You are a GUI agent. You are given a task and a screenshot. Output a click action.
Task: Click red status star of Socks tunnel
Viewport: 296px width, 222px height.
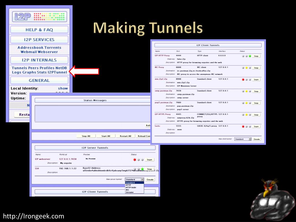tap(243, 127)
